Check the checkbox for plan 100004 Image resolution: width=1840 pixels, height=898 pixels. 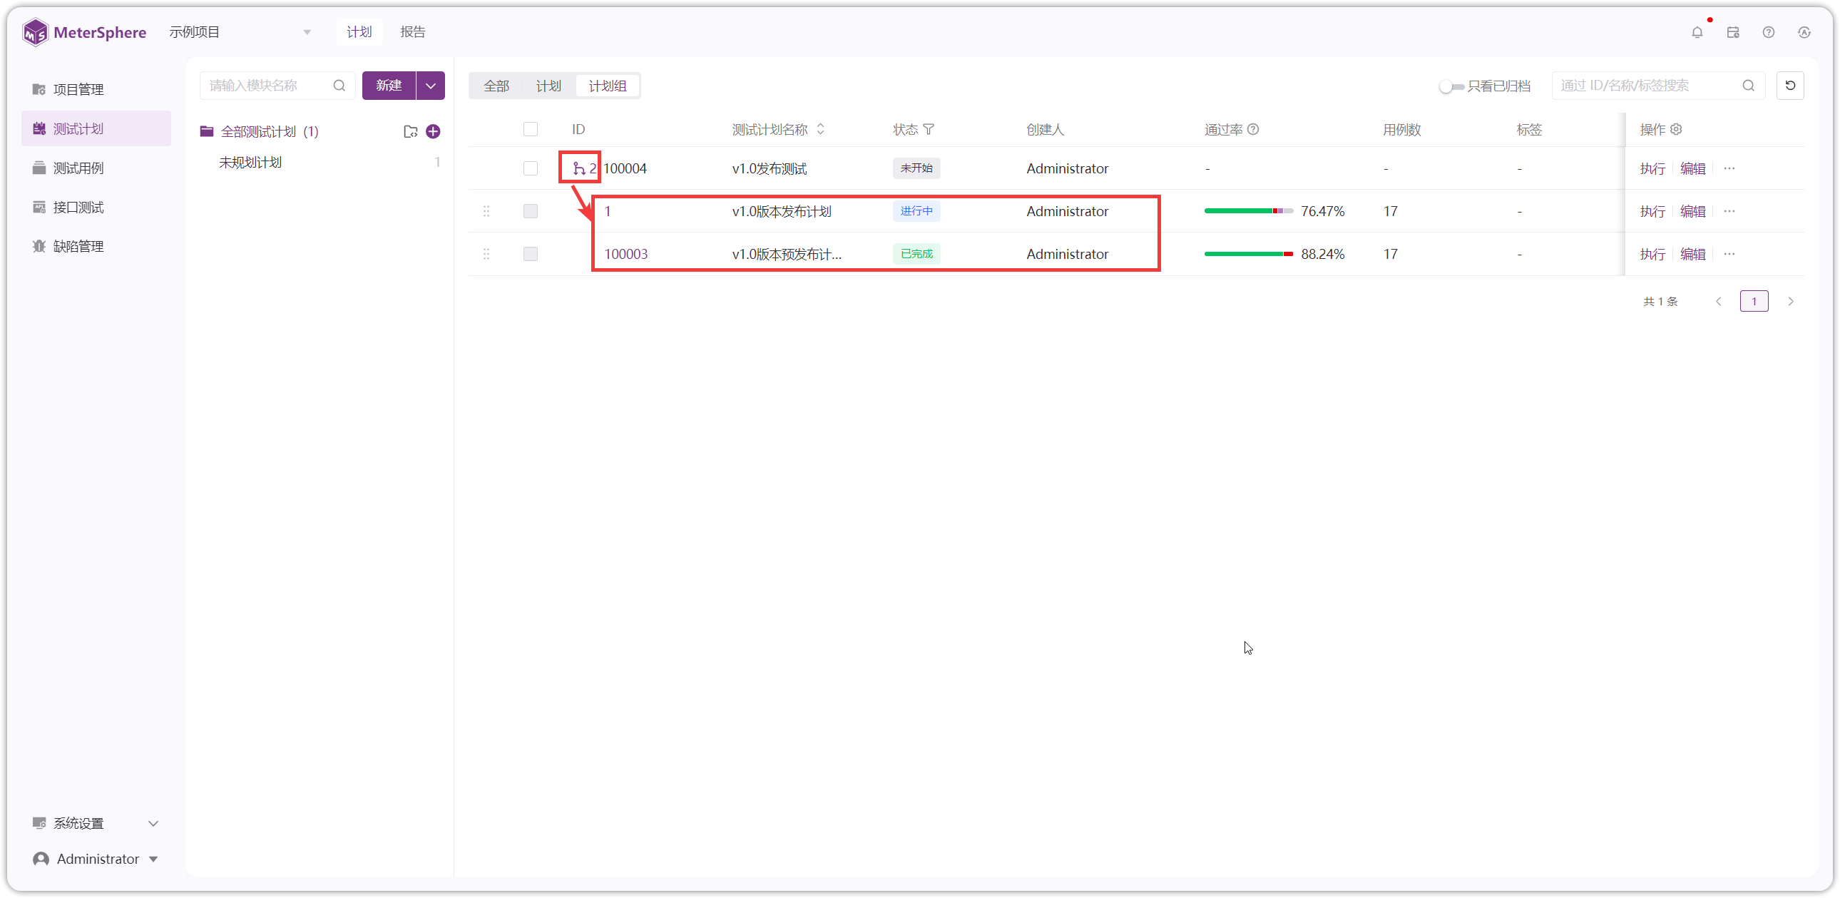click(530, 168)
